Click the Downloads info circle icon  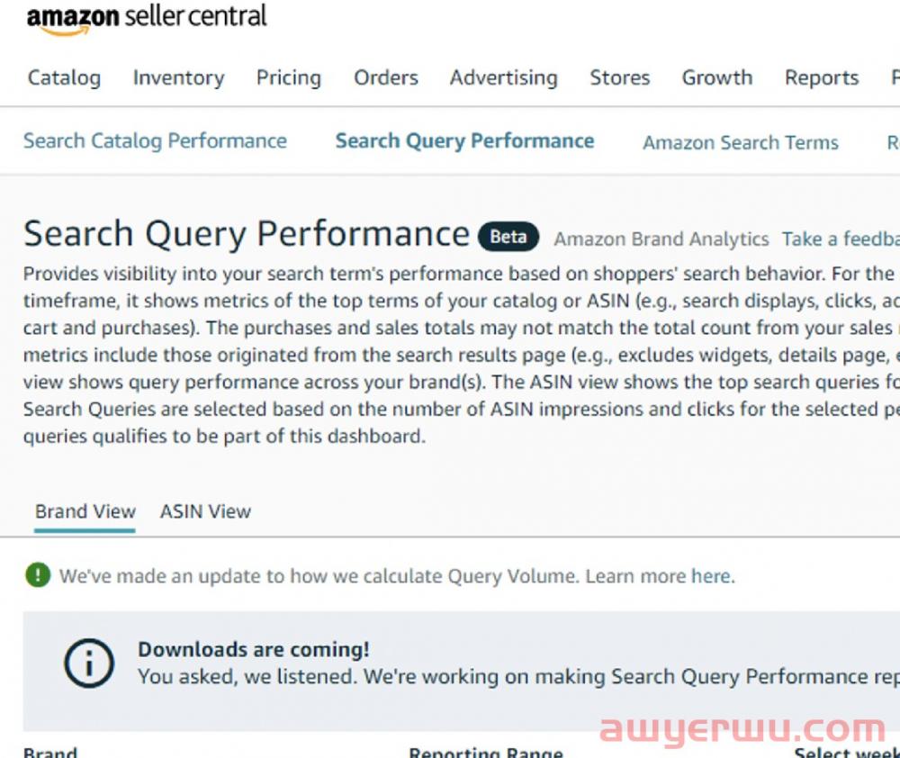(89, 663)
